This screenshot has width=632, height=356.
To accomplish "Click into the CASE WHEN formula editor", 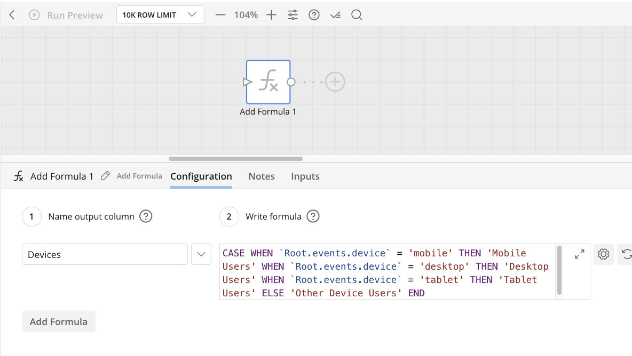I will click(x=387, y=272).
